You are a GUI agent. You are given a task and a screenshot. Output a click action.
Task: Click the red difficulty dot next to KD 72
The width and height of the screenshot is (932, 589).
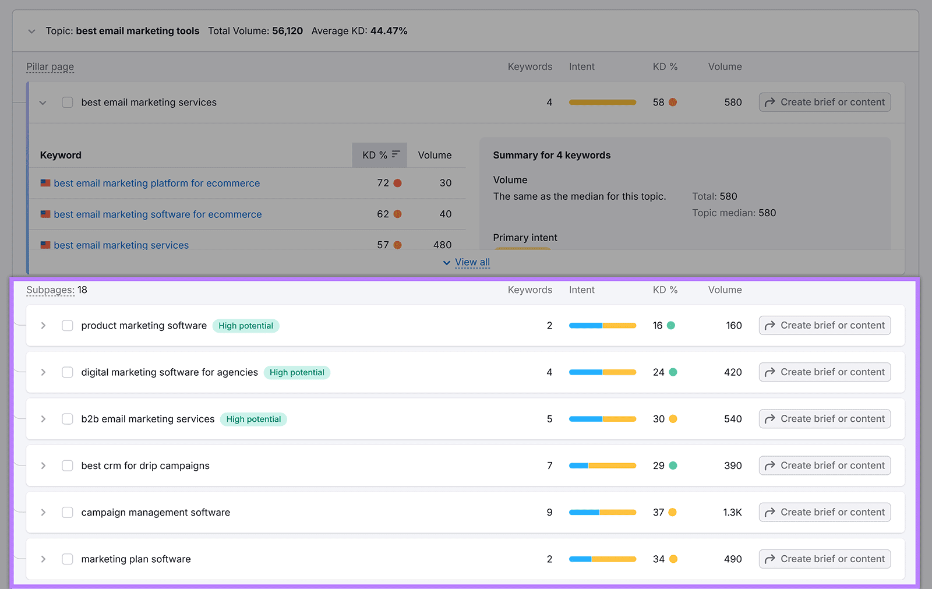pyautogui.click(x=397, y=182)
